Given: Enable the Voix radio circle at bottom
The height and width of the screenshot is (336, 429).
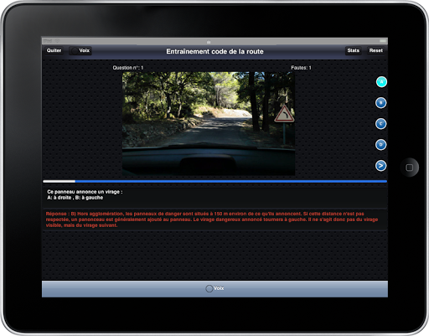Looking at the screenshot, I should [x=209, y=288].
